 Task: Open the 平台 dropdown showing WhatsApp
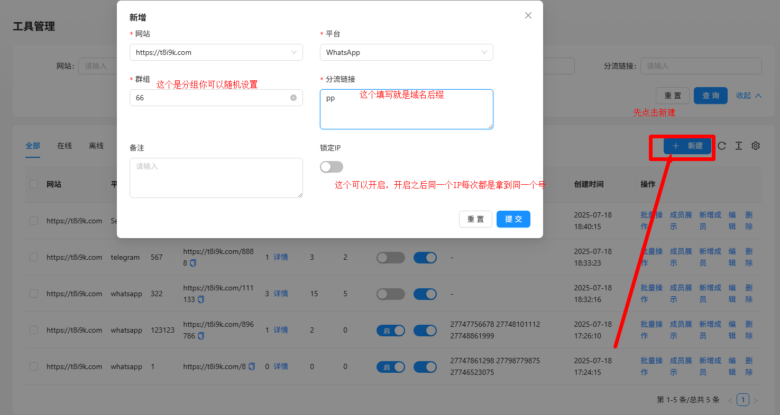click(407, 52)
